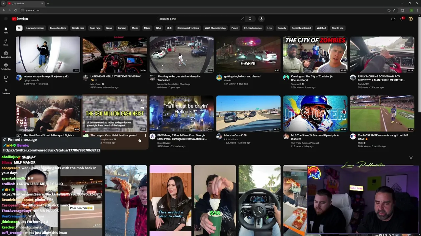This screenshot has height=236, width=421.
Task: Select the All filter chip
Action: pos(19,28)
